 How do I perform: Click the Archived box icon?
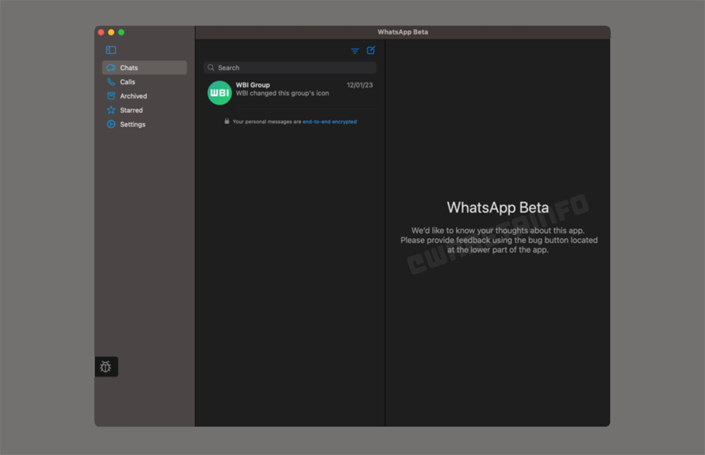(111, 96)
